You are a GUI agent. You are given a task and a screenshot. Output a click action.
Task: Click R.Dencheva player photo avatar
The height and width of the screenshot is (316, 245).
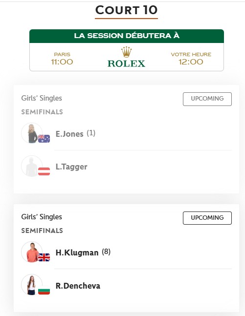32,285
